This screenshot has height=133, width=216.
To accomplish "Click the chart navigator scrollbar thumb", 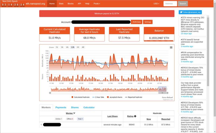I will click(163, 93).
